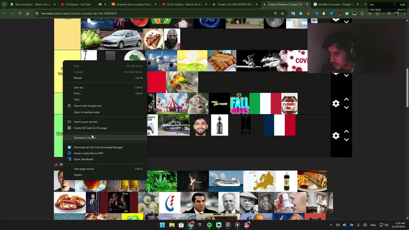Choose Extract media files to MP3
Viewport: 409px width, 230px height.
coord(105,153)
